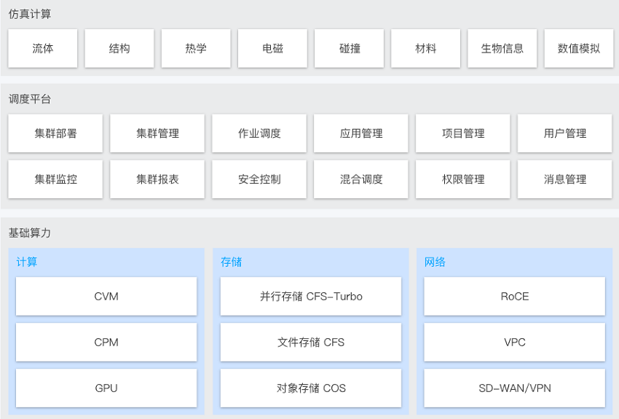Viewport: 619px width, 419px height.
Task: Select the 材料 card
Action: pyautogui.click(x=425, y=48)
